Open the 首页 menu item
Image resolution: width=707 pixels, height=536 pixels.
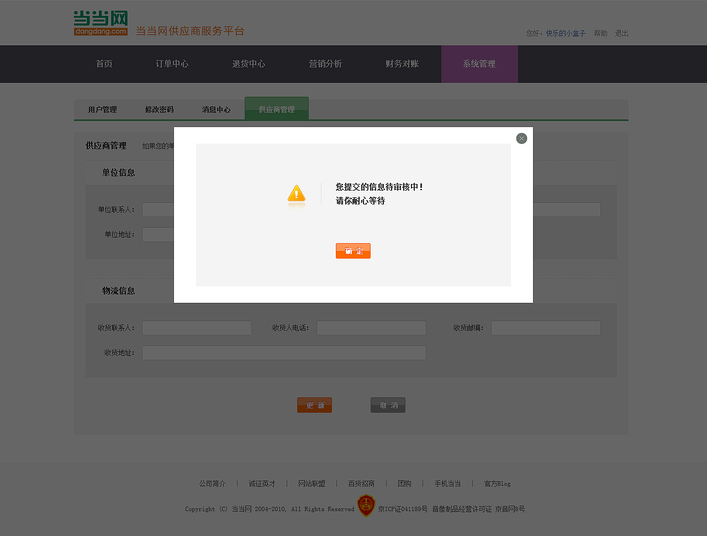click(103, 64)
